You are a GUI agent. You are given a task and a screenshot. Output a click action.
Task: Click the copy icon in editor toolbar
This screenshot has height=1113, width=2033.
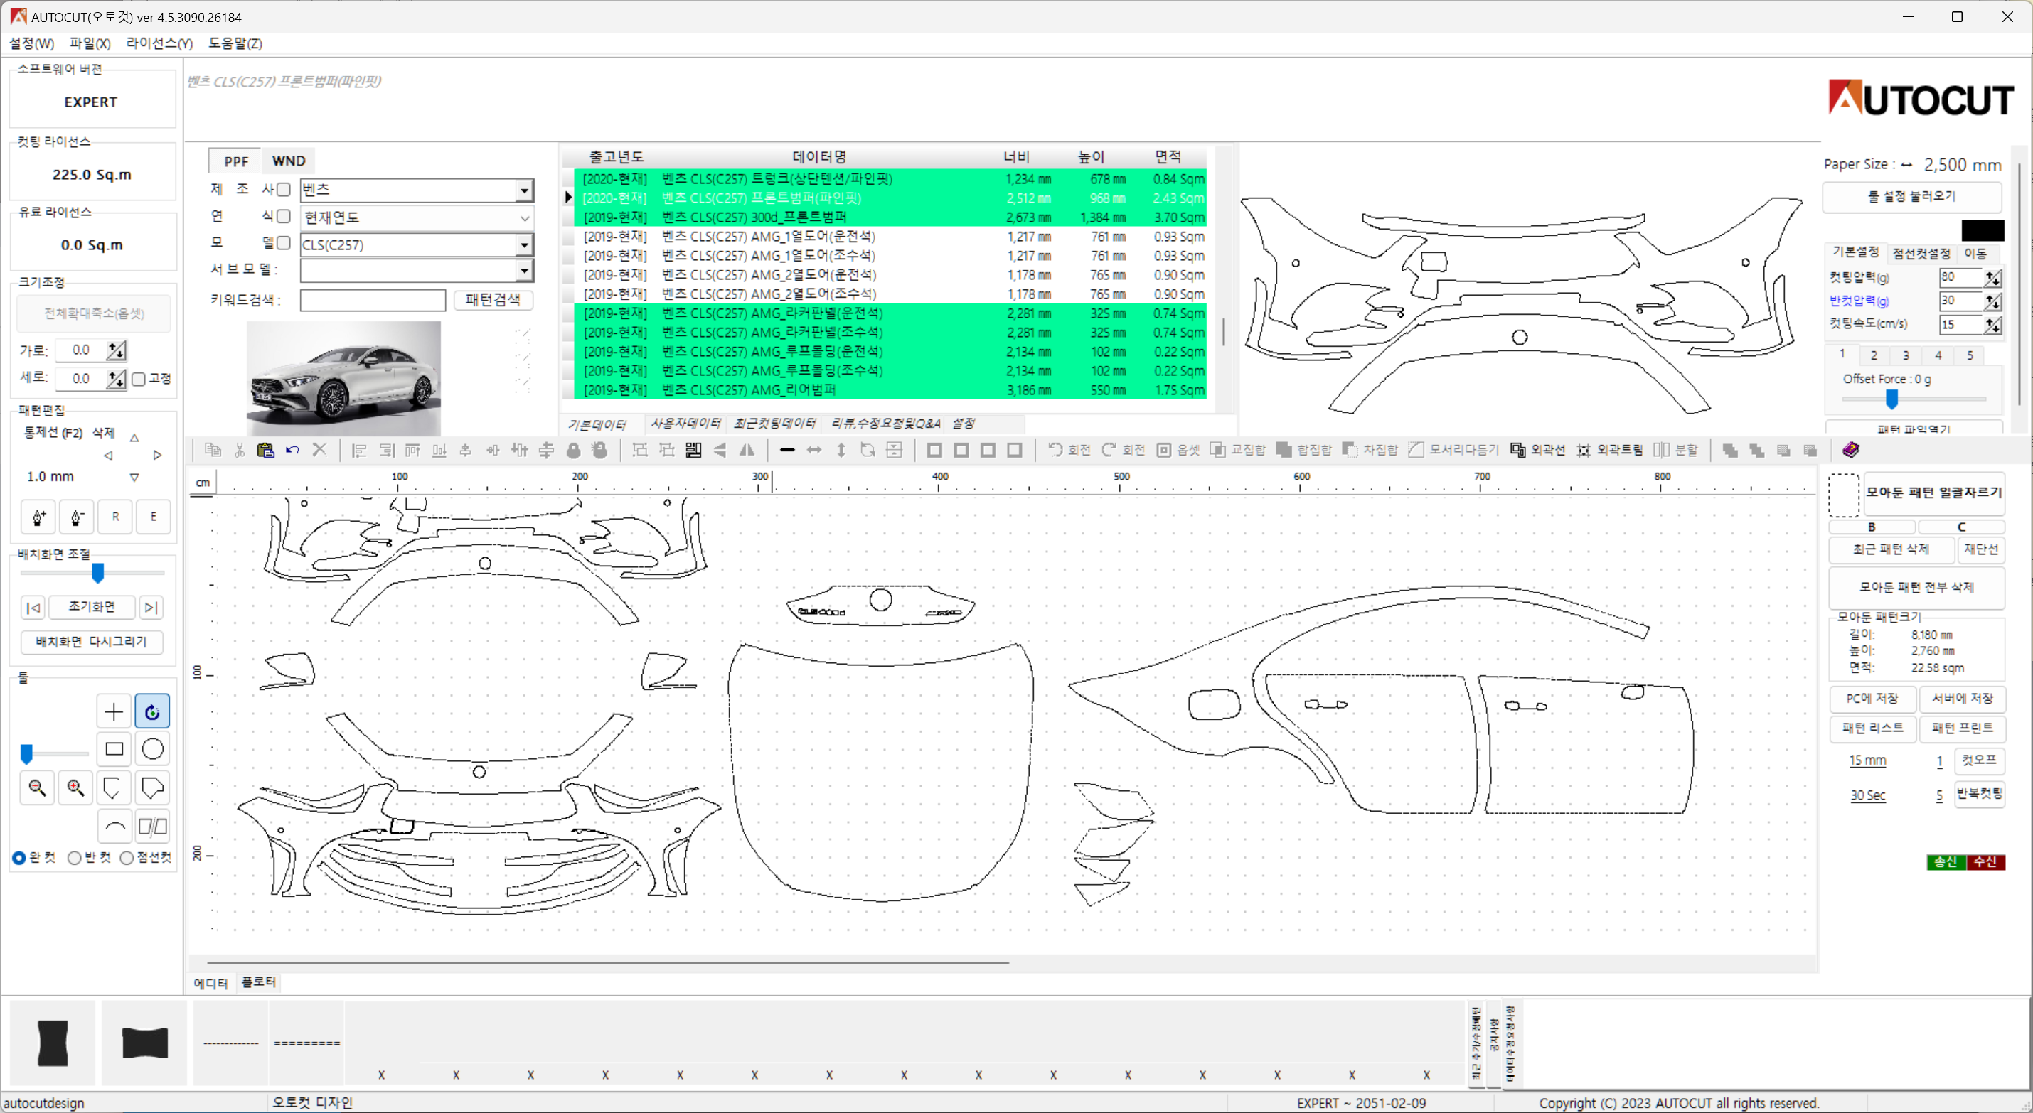[x=213, y=451]
